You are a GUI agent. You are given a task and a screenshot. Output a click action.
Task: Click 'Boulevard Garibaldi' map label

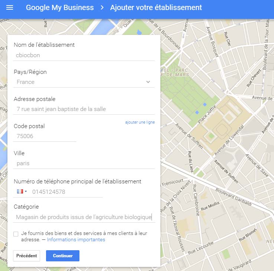tap(234, 197)
